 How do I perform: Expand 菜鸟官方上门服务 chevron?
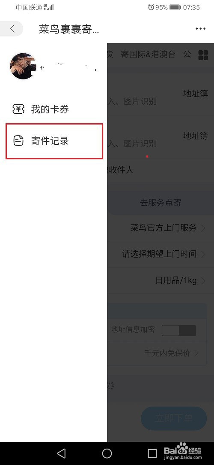[203, 228]
